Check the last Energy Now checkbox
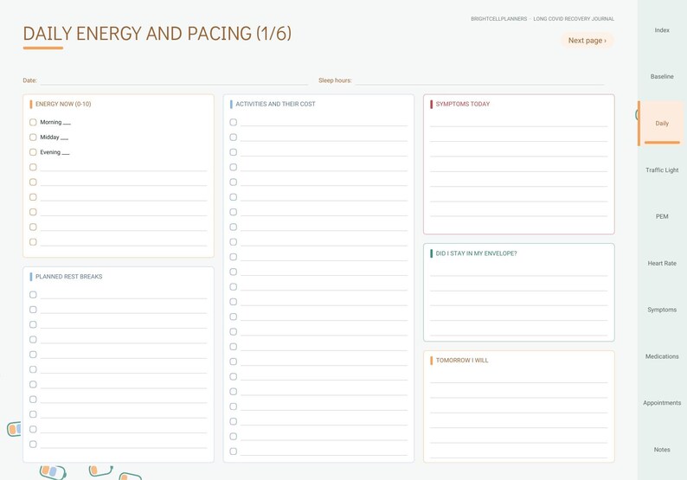Viewport: 687px width, 480px height. click(x=33, y=242)
